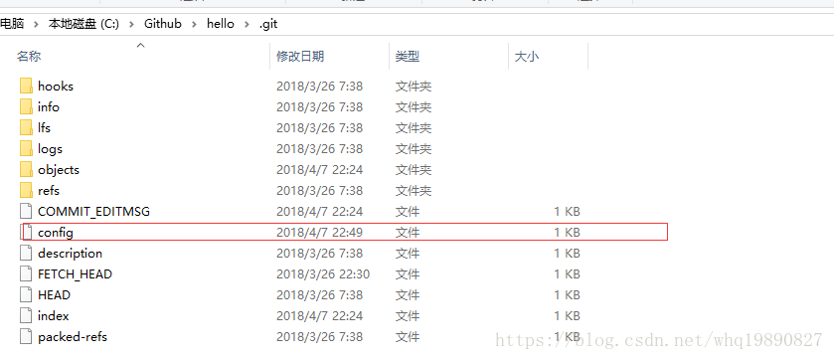The width and height of the screenshot is (834, 360).
Task: Click the refs folder icon
Action: click(x=26, y=190)
